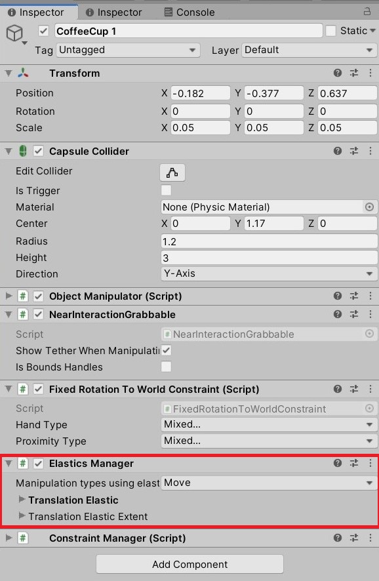This screenshot has width=379, height=581.
Task: Click the Scale Z field 0.05
Action: pos(348,128)
